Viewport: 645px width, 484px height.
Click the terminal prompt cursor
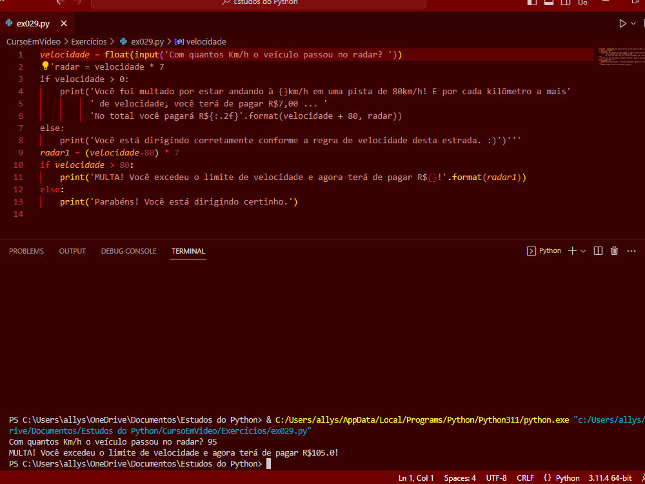268,464
